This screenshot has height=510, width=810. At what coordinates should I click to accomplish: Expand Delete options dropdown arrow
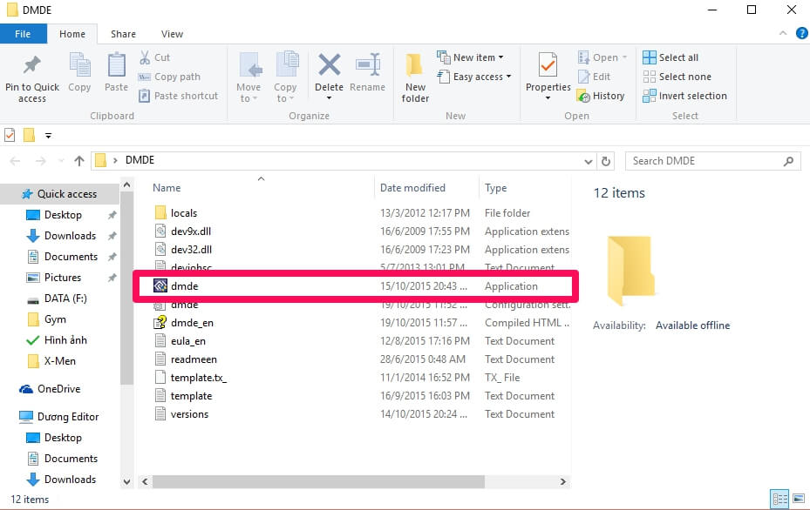pos(329,98)
